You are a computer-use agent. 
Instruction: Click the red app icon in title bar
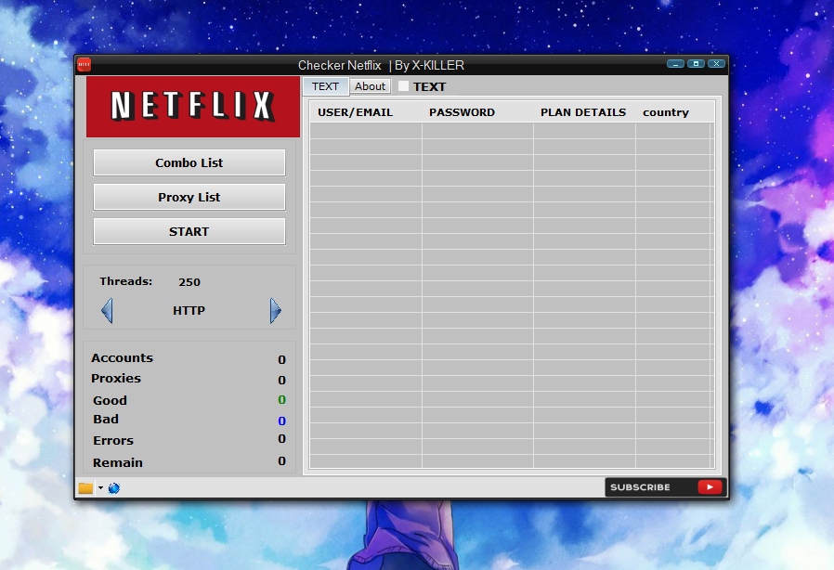pyautogui.click(x=84, y=65)
